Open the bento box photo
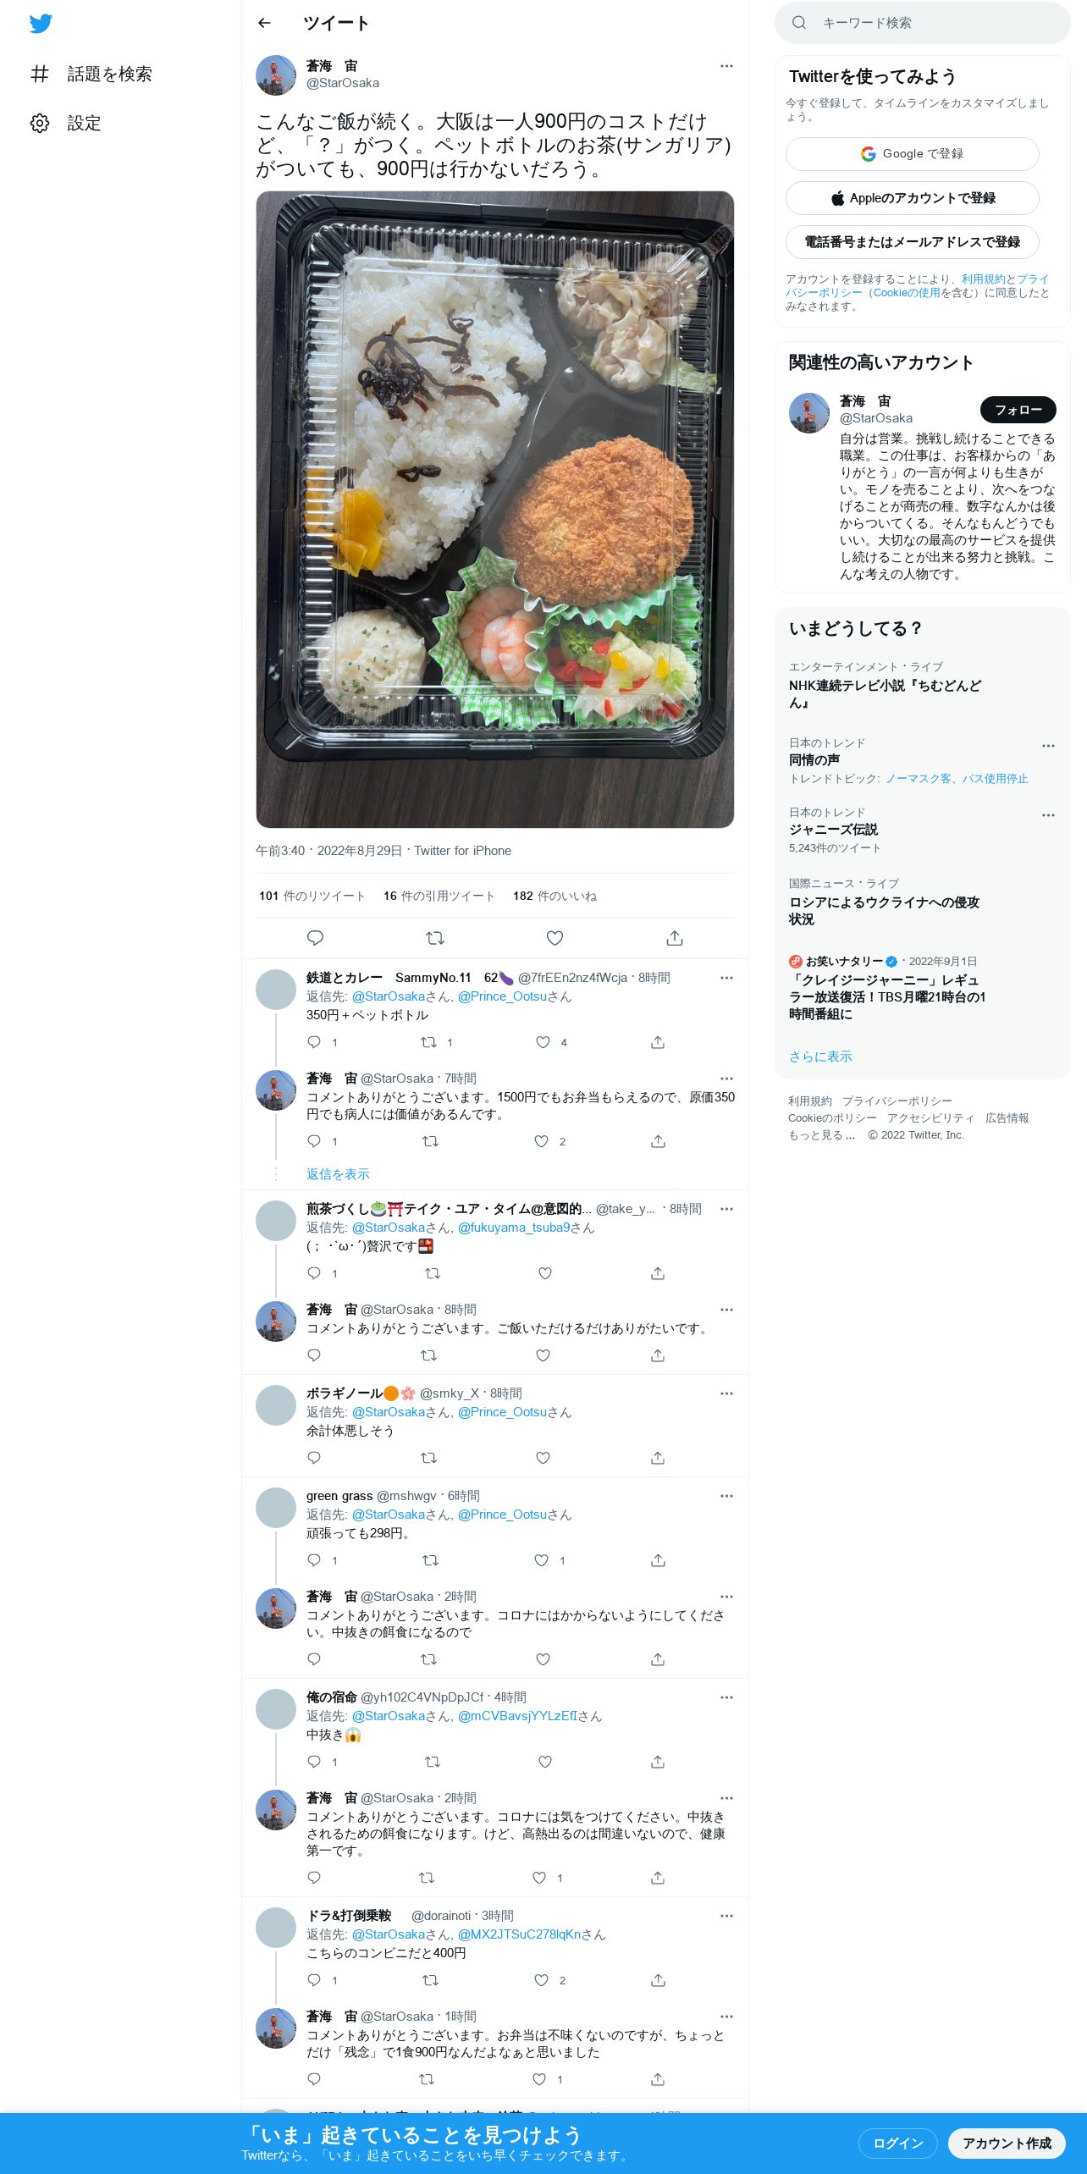Viewport: 1087px width, 2174px height. point(495,510)
